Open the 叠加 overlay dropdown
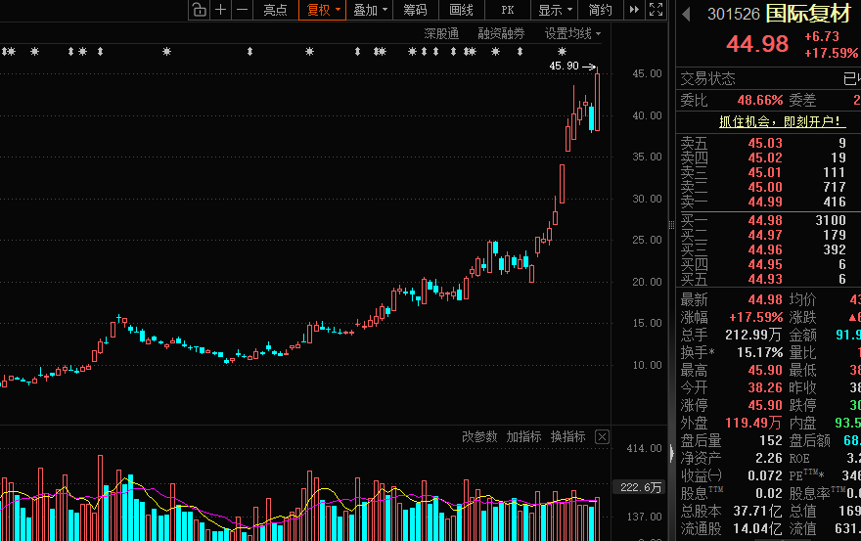 coord(370,10)
